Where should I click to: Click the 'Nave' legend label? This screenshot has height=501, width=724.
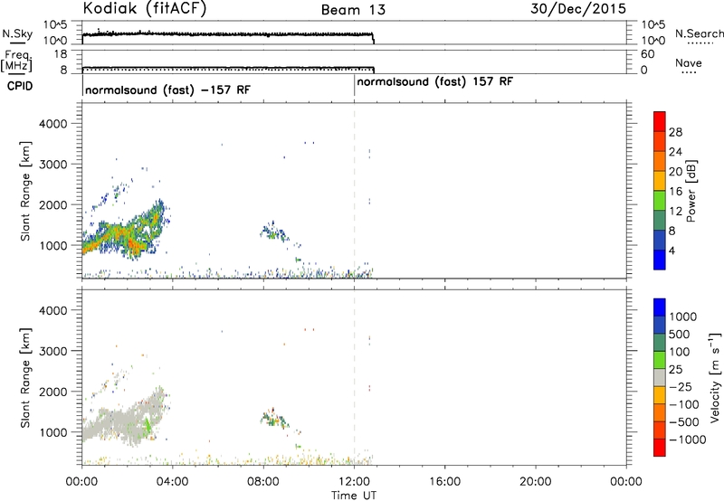coord(689,63)
